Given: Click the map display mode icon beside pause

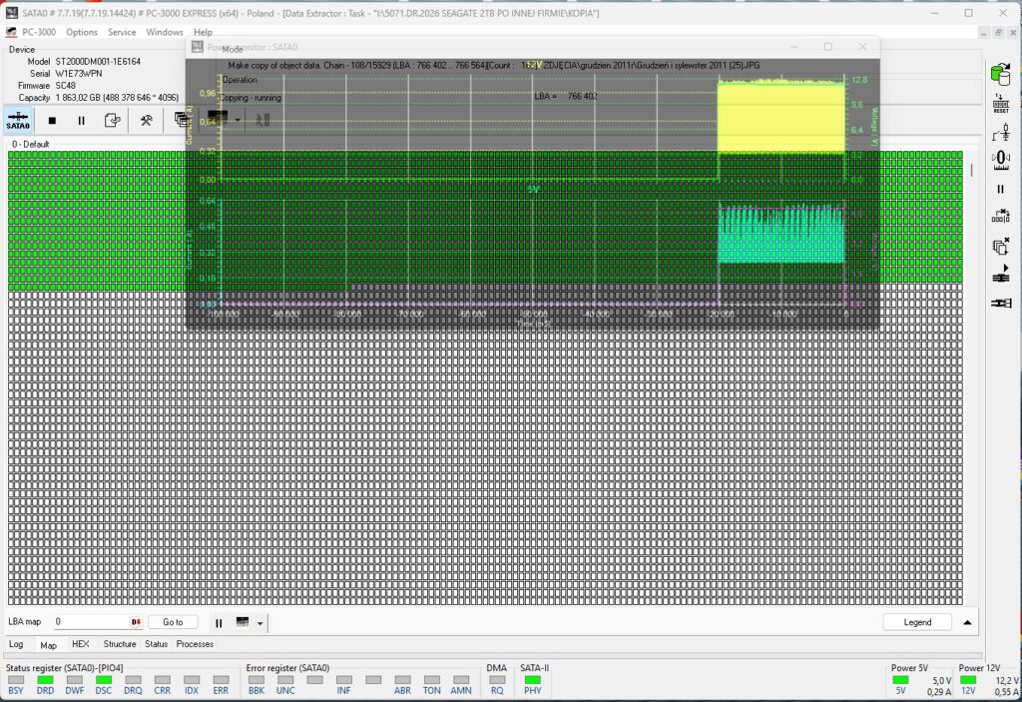Looking at the screenshot, I should 243,622.
